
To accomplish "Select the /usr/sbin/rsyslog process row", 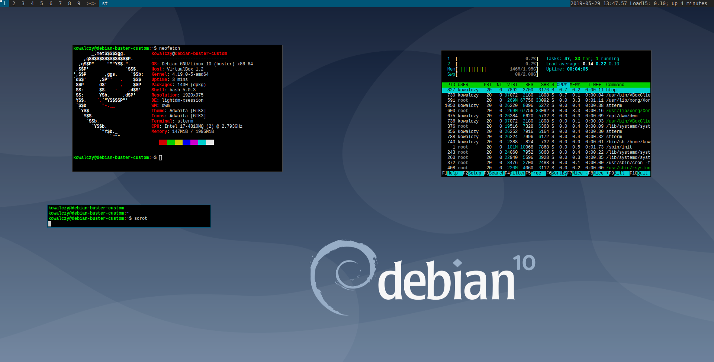I will coord(546,168).
